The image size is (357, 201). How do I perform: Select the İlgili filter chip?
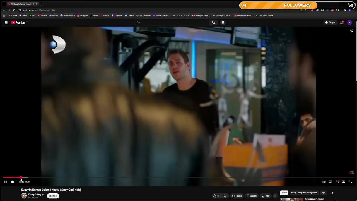pos(324,193)
